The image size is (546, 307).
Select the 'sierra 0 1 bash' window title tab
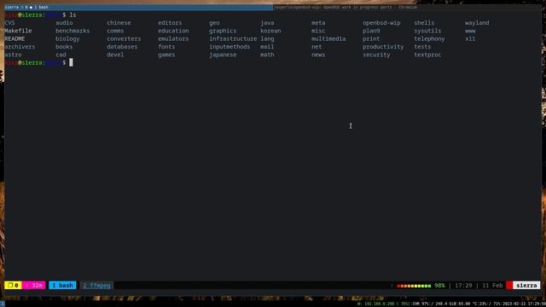point(138,7)
